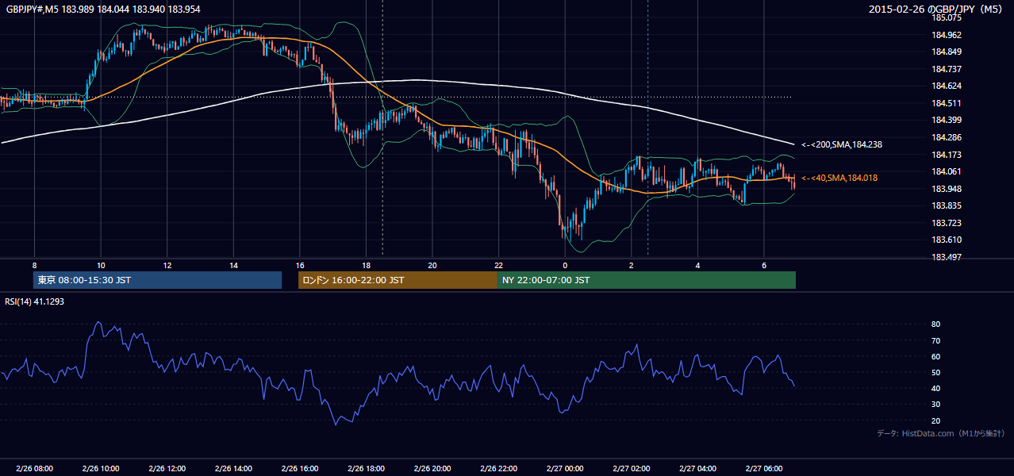Open the HistData.com data source credit
Image resolution: width=1014 pixels, height=476 pixels.
pos(941,433)
